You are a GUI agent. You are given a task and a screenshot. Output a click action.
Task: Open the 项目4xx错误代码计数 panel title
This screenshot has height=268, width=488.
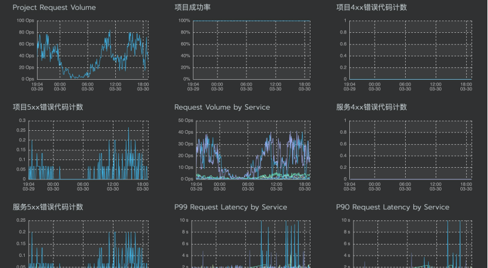click(x=371, y=8)
